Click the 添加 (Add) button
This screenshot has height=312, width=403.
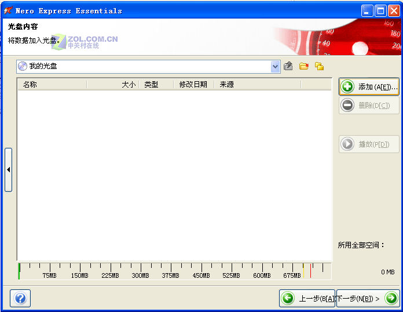point(369,87)
